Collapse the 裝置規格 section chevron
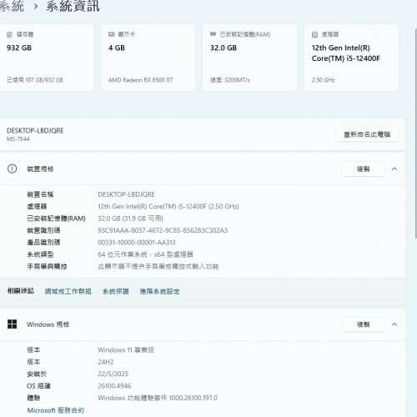This screenshot has width=417, height=417. point(394,168)
